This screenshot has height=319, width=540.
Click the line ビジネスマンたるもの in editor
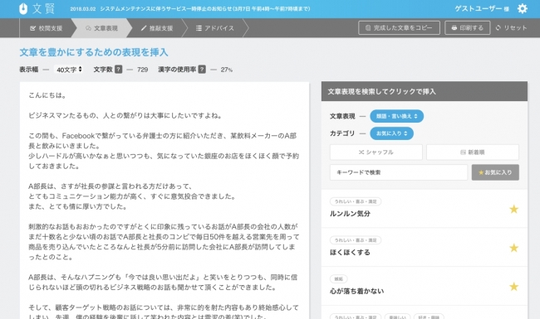(125, 116)
